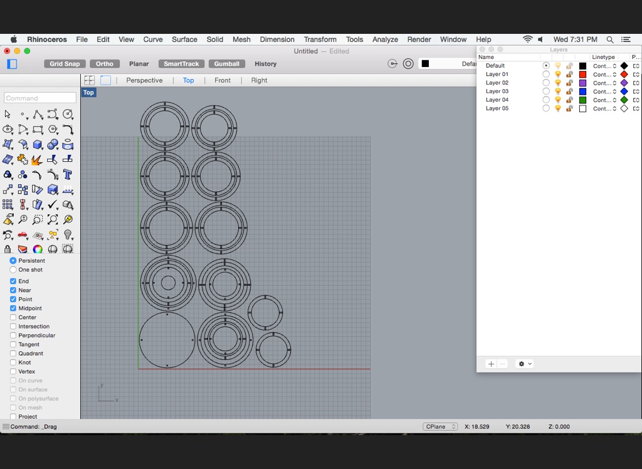Change Layer 03 blue color swatch
Image resolution: width=642 pixels, height=469 pixels.
pyautogui.click(x=582, y=92)
